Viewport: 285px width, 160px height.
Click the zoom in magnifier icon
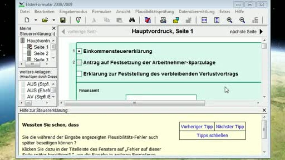pyautogui.click(x=229, y=20)
